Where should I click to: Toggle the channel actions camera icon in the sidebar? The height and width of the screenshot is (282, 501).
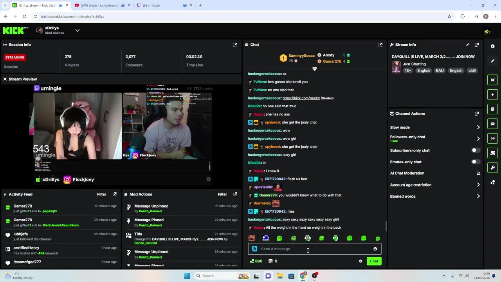point(492,153)
